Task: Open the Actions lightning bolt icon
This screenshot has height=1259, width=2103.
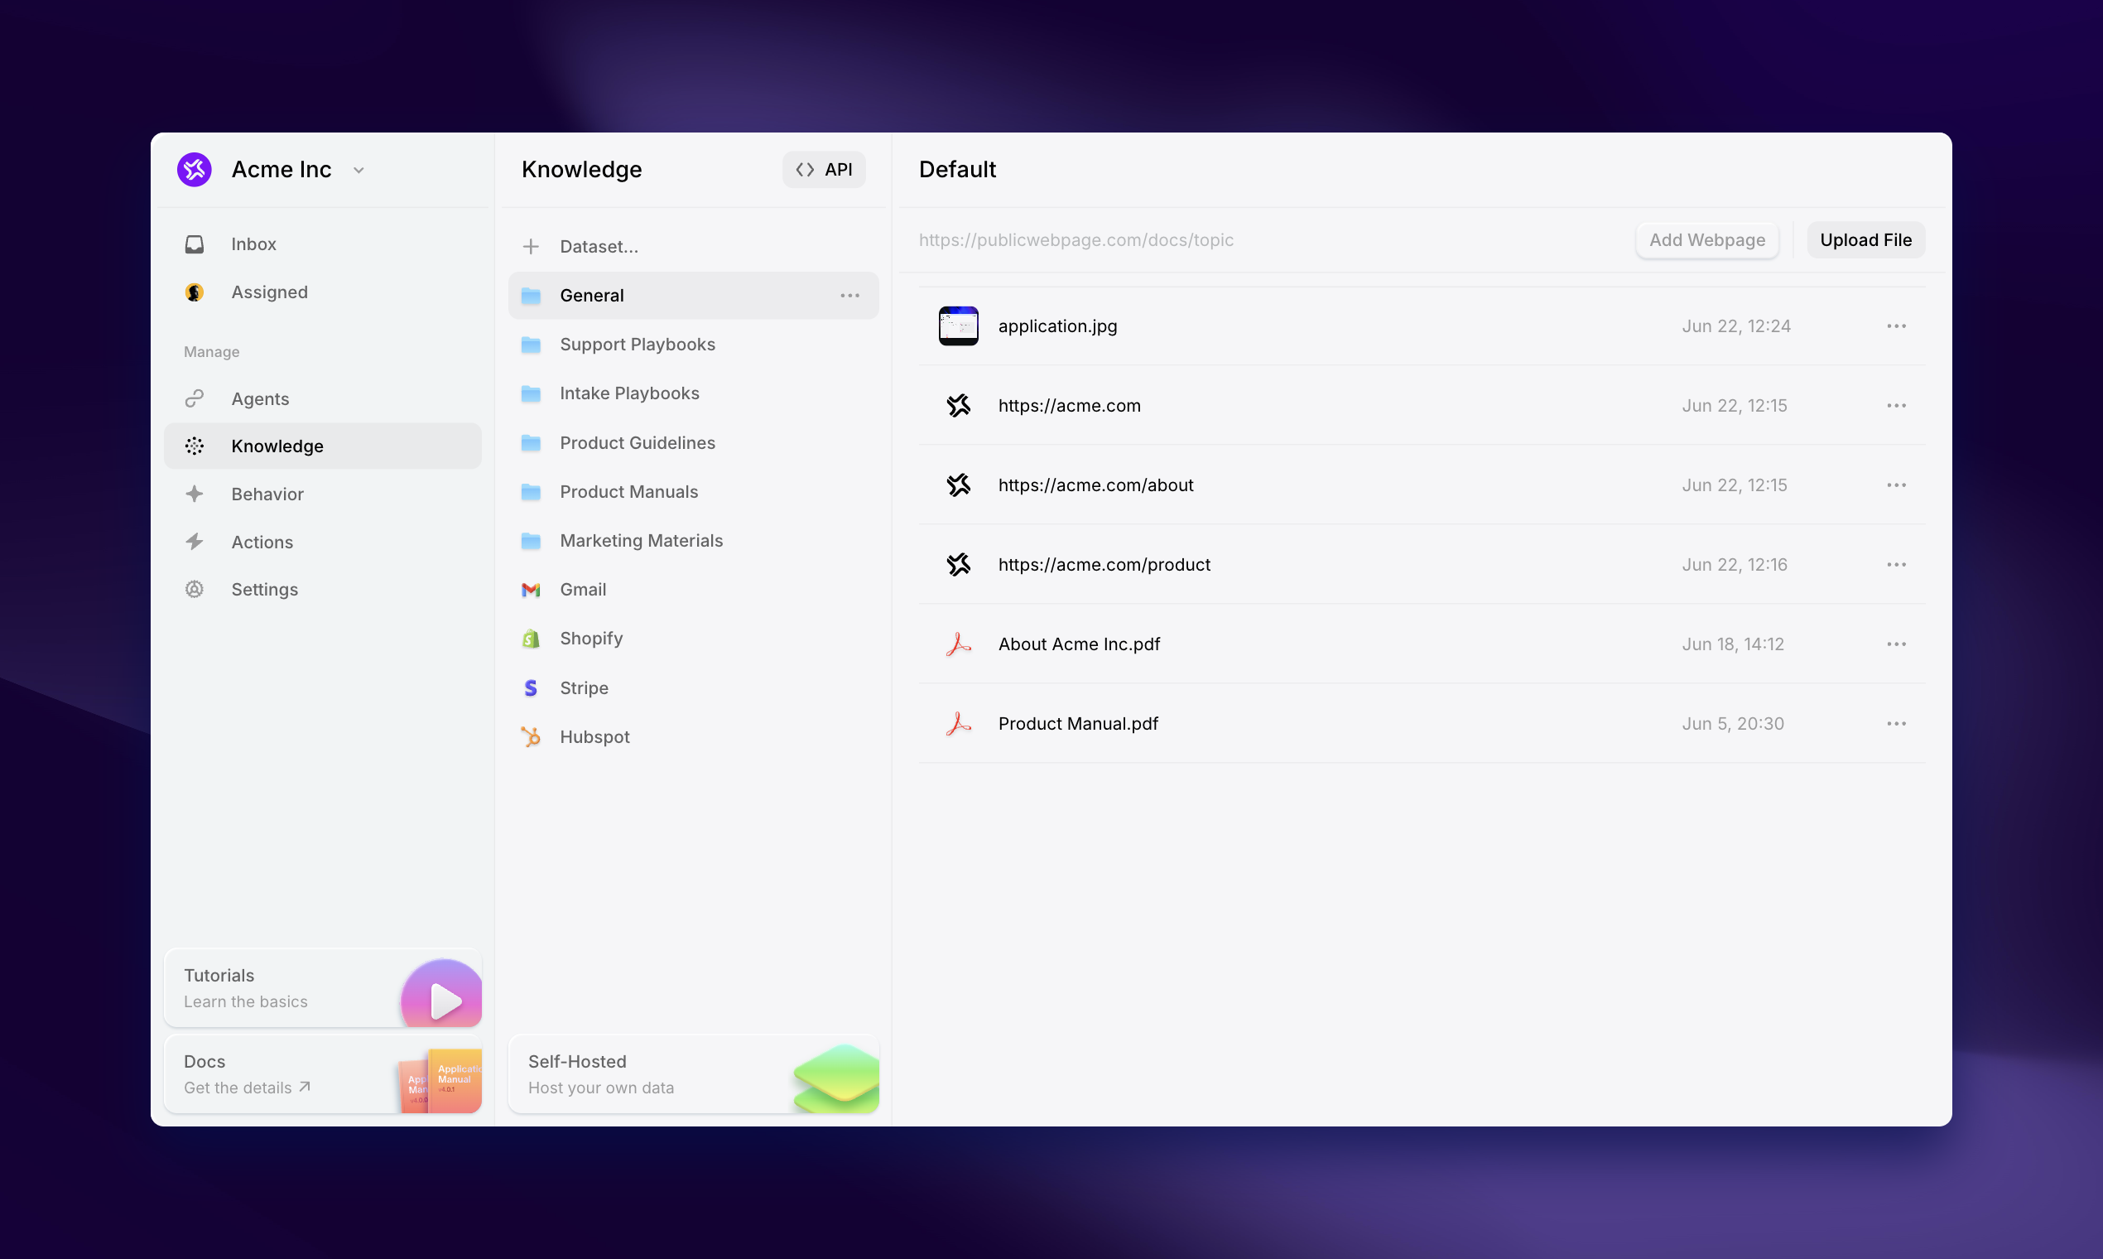Action: coord(195,543)
